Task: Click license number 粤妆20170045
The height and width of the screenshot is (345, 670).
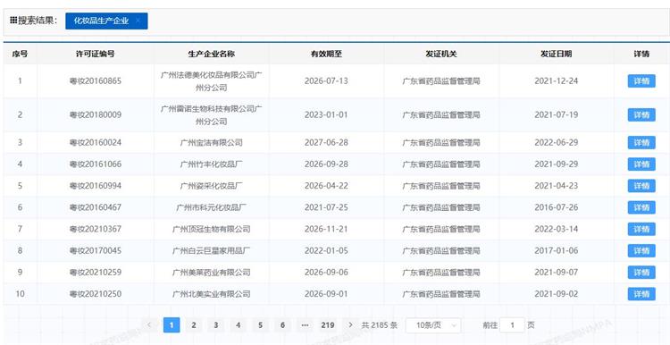Action: [x=96, y=250]
